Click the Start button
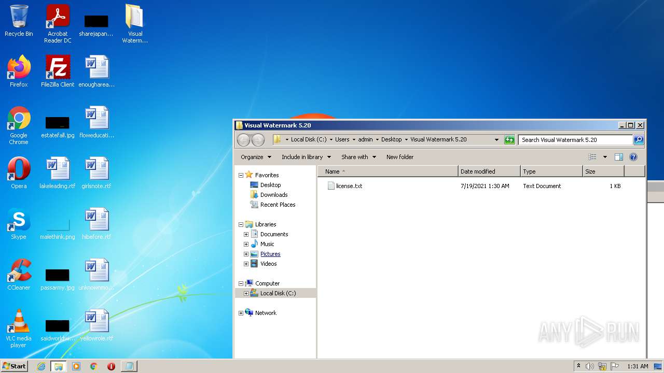This screenshot has width=664, height=373. (15, 366)
